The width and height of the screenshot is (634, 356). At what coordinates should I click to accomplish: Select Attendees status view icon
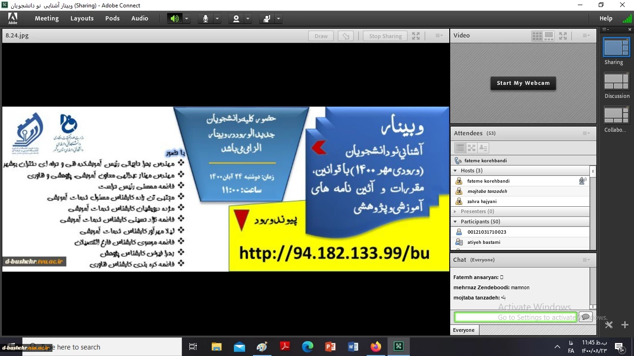483,148
